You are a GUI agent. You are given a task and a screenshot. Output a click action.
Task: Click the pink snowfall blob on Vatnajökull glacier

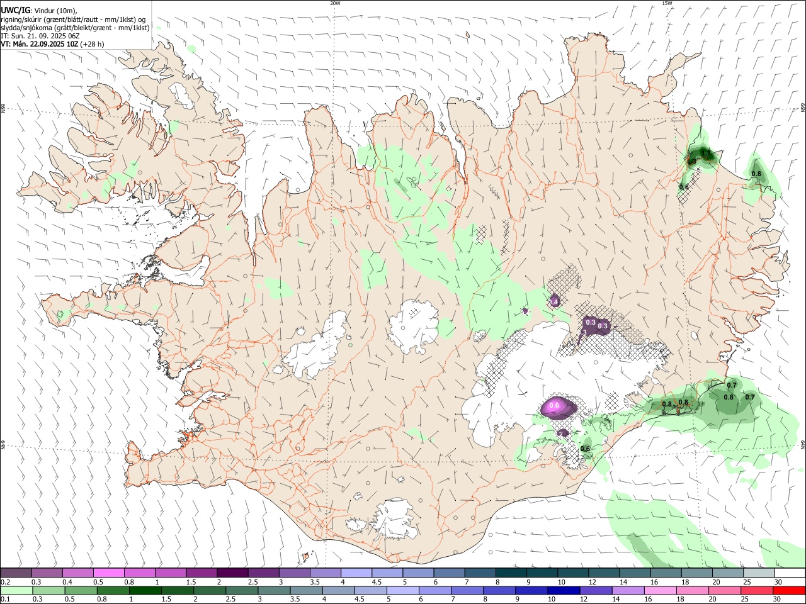click(x=559, y=407)
